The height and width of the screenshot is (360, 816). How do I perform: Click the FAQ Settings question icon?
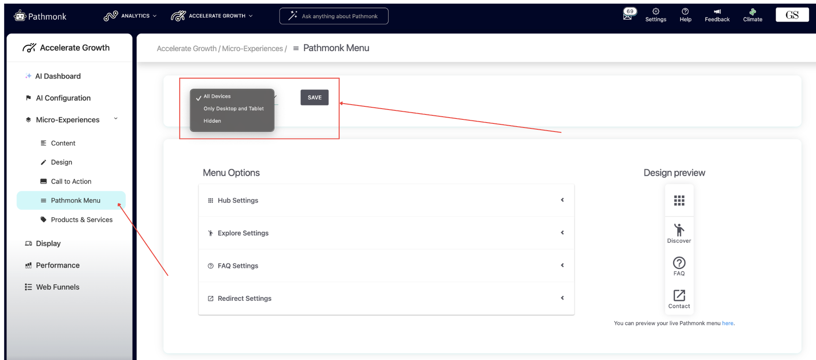211,266
